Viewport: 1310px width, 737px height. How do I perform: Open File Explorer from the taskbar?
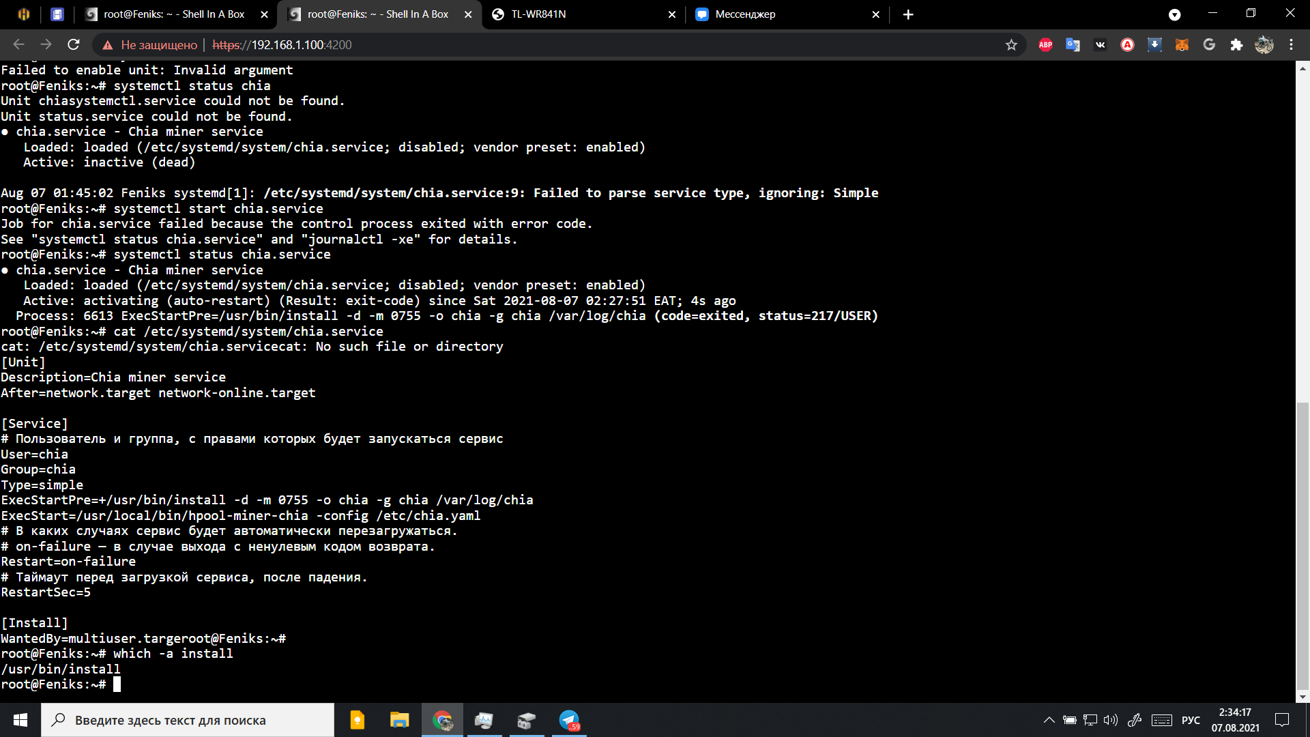[399, 720]
